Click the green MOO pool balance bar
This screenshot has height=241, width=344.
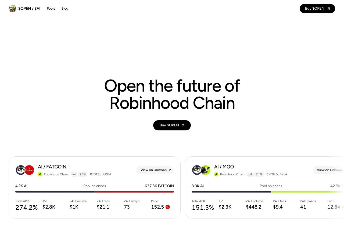(x=308, y=192)
